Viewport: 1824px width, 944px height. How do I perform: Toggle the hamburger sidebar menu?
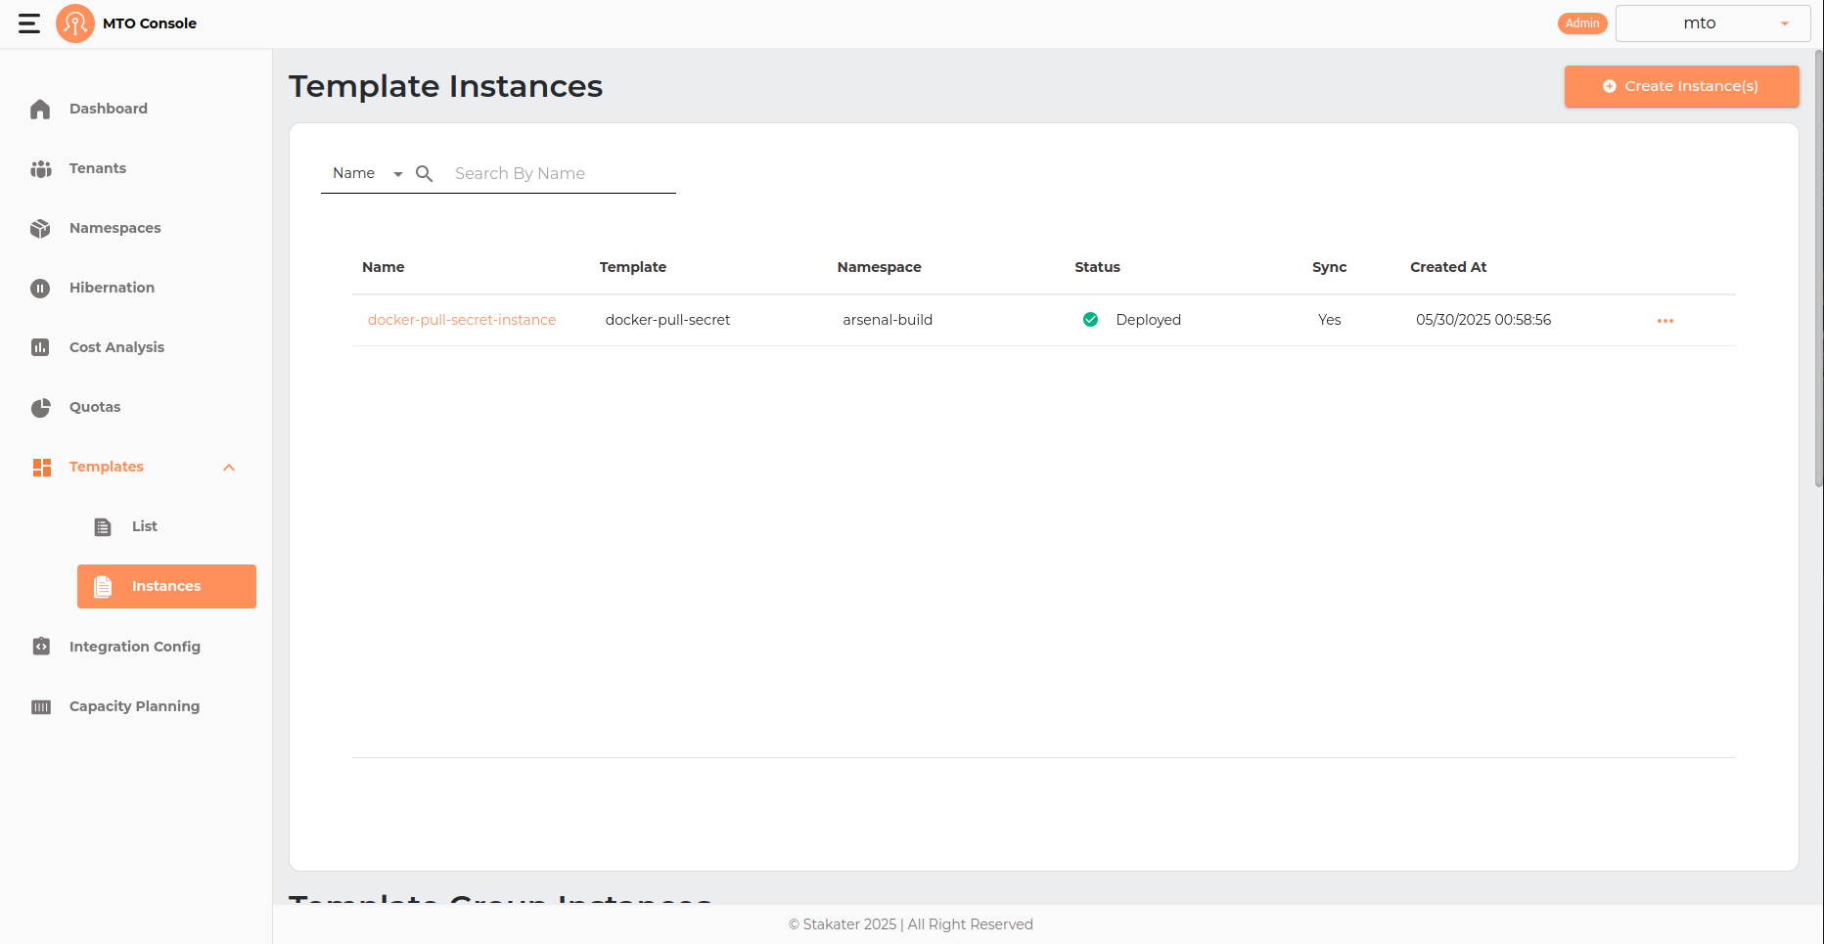pos(29,23)
